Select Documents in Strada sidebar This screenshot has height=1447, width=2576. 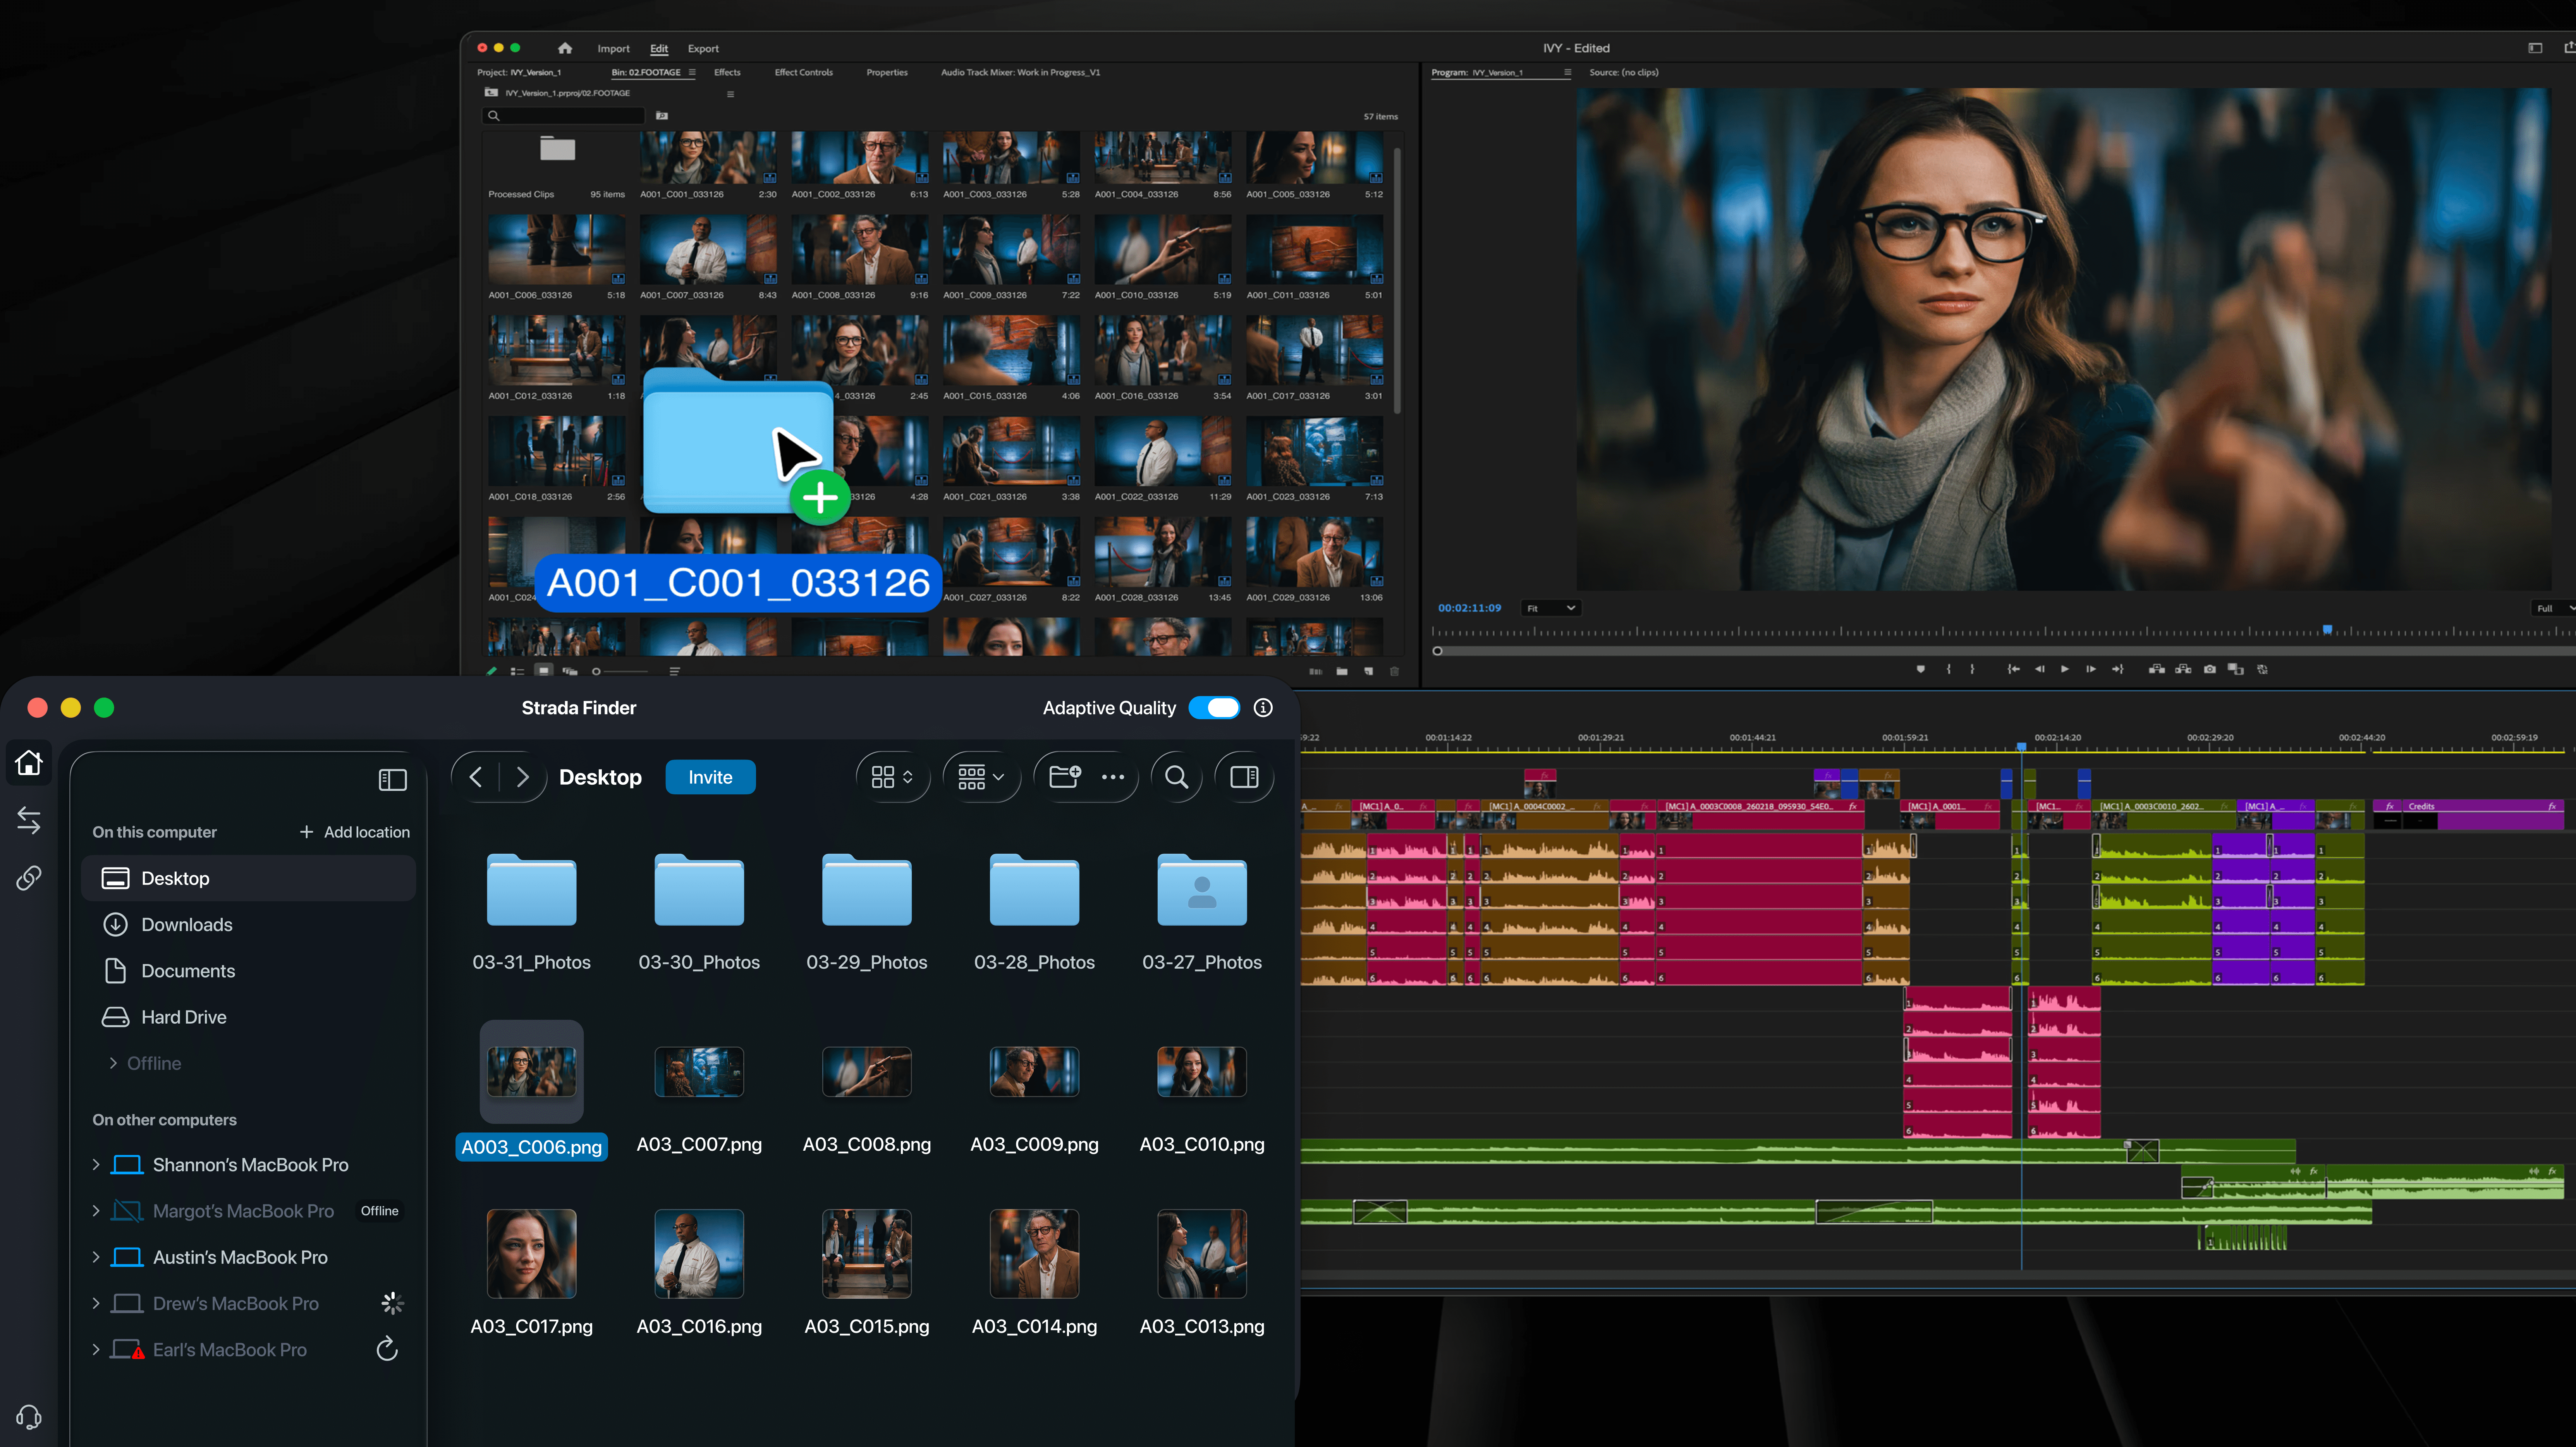coord(248,971)
